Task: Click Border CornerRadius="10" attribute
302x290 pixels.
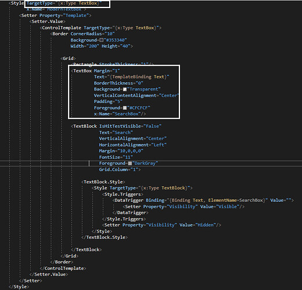Action: click(x=92, y=34)
